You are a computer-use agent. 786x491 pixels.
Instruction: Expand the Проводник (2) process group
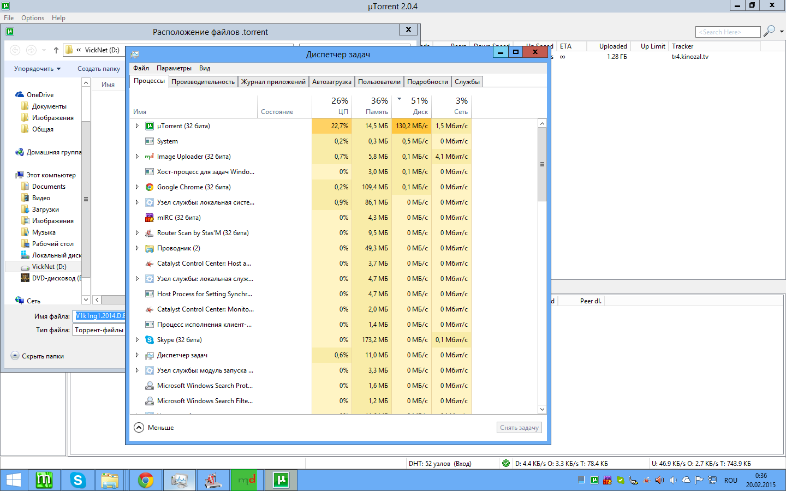tap(137, 248)
